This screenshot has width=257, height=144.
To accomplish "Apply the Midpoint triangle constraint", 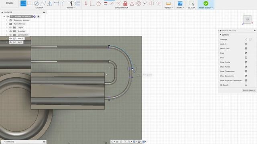I will click(132, 4).
